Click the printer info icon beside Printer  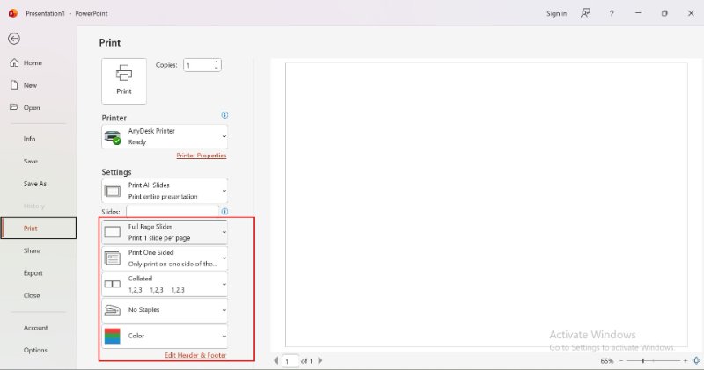coord(224,115)
